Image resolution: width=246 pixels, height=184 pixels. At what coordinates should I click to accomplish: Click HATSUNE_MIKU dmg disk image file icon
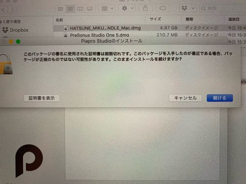[x=66, y=29]
